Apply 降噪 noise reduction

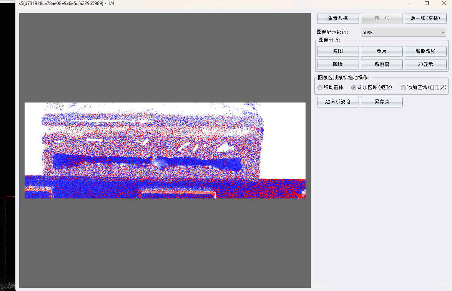338,64
